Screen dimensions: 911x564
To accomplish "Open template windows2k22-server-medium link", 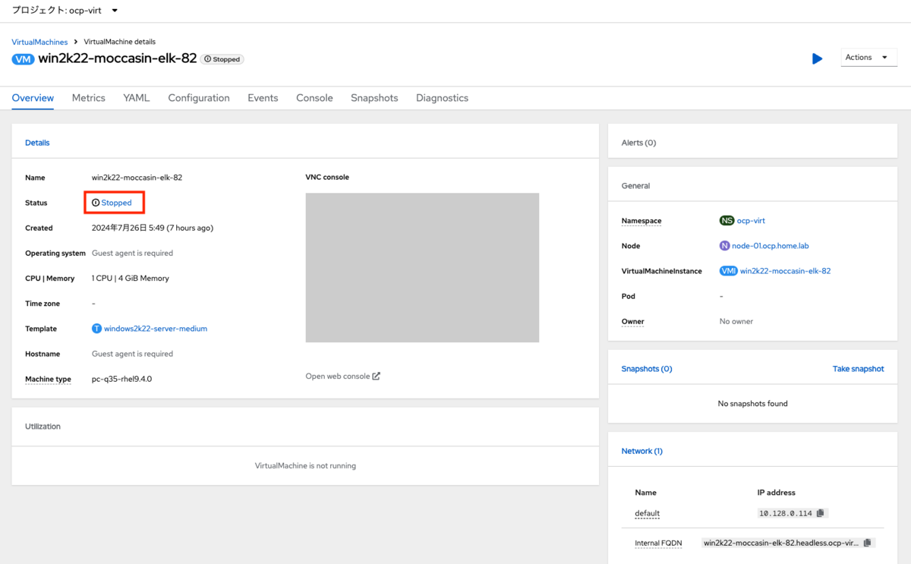I will 156,329.
